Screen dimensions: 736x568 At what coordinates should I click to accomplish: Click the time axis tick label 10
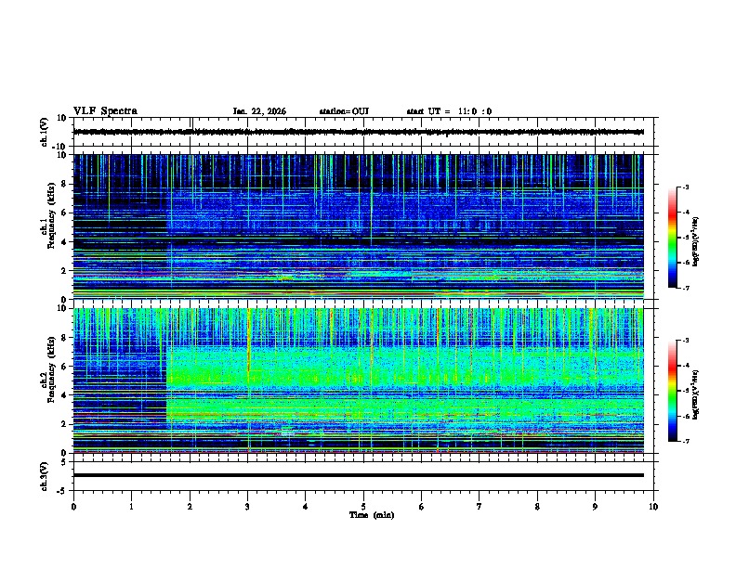coord(653,507)
